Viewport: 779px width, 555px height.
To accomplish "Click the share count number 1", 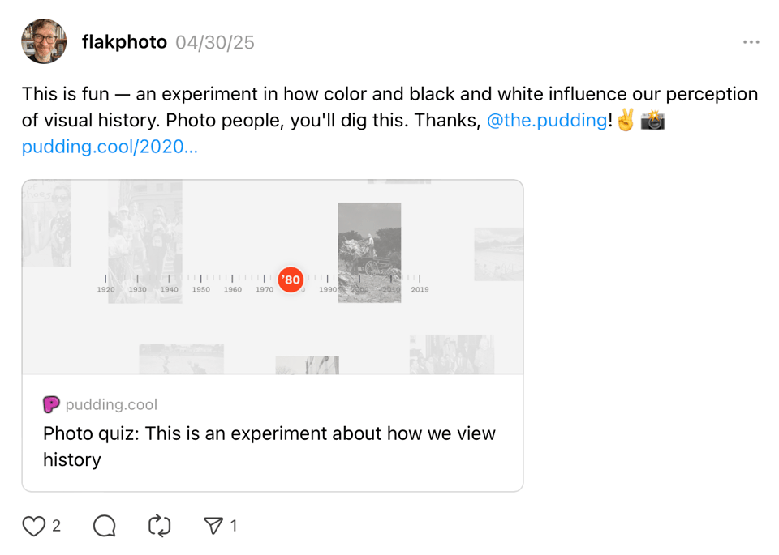I will [x=234, y=527].
